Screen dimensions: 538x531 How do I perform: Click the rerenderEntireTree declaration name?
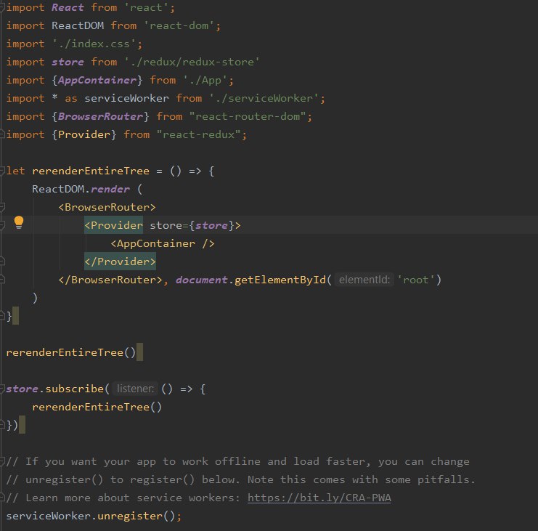point(91,171)
